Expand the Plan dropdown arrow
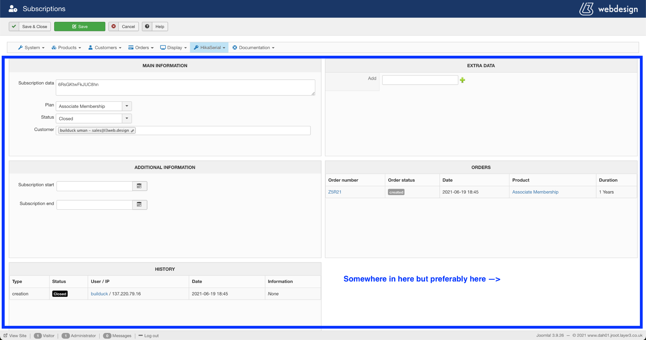This screenshot has width=646, height=340. tap(127, 106)
